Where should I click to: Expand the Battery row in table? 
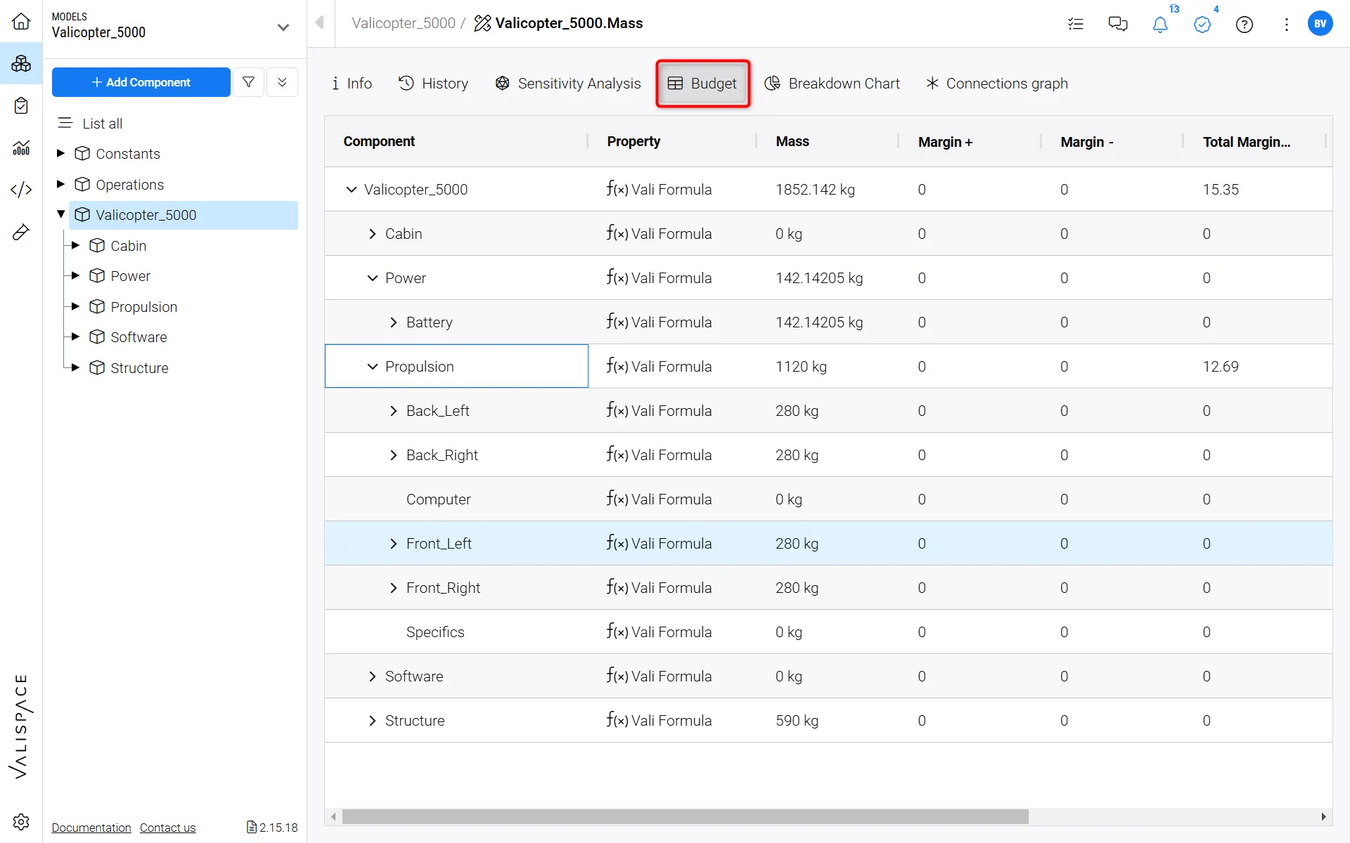[394, 322]
